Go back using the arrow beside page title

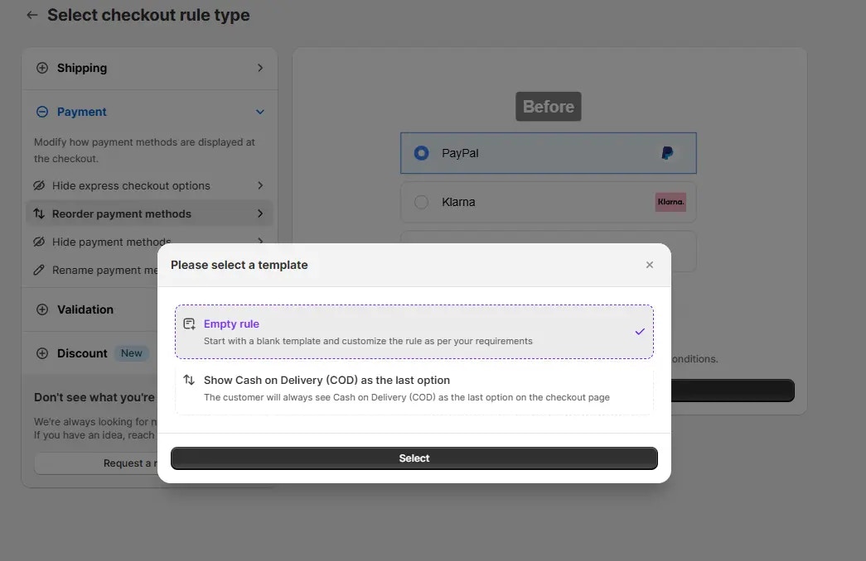(32, 15)
